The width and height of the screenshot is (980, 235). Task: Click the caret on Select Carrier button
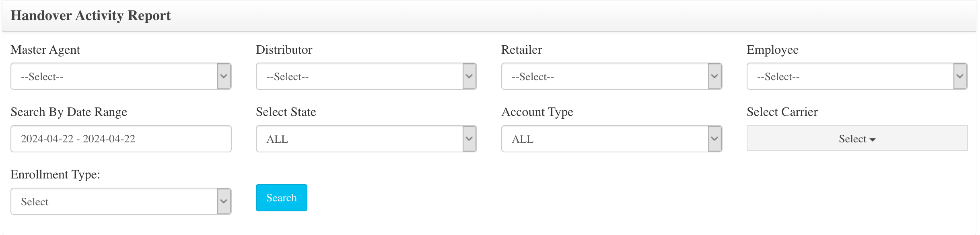pos(873,140)
